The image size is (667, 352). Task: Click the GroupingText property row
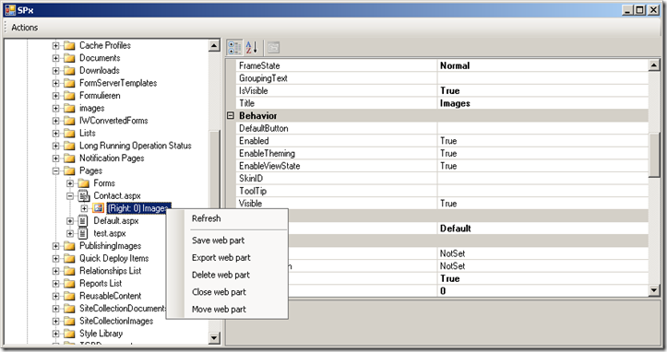click(x=443, y=78)
